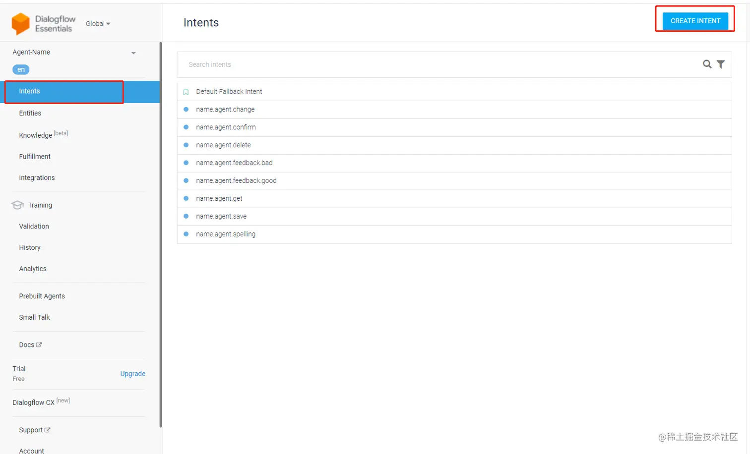
Task: Open intent name.agent.feedback.bad
Action: coord(454,163)
